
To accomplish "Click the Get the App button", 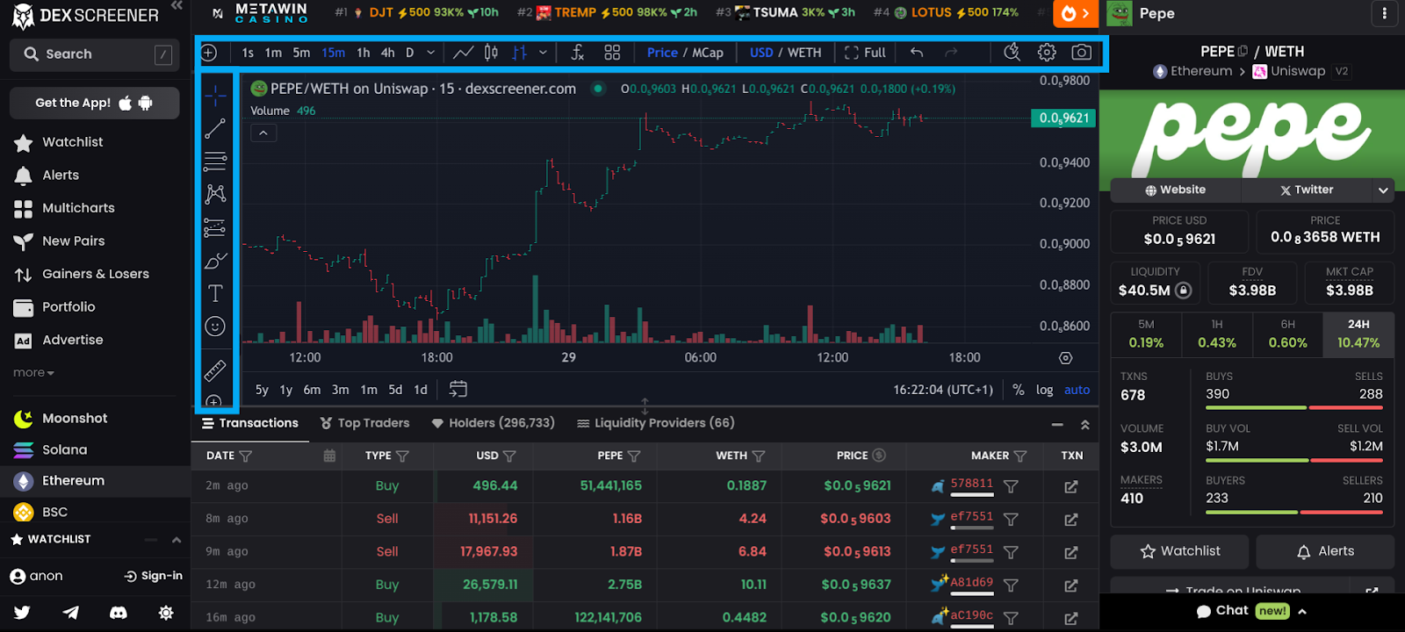I will [x=95, y=103].
